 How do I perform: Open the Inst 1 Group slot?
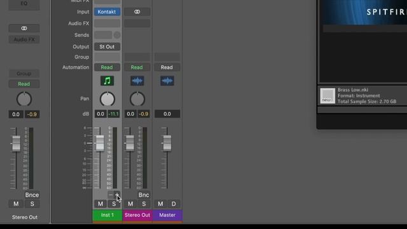tap(107, 57)
